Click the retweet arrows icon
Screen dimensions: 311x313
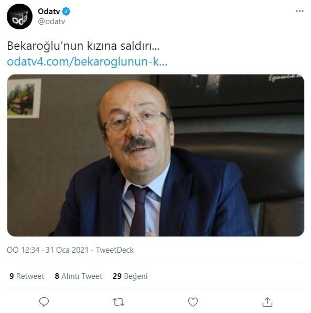[119, 302]
